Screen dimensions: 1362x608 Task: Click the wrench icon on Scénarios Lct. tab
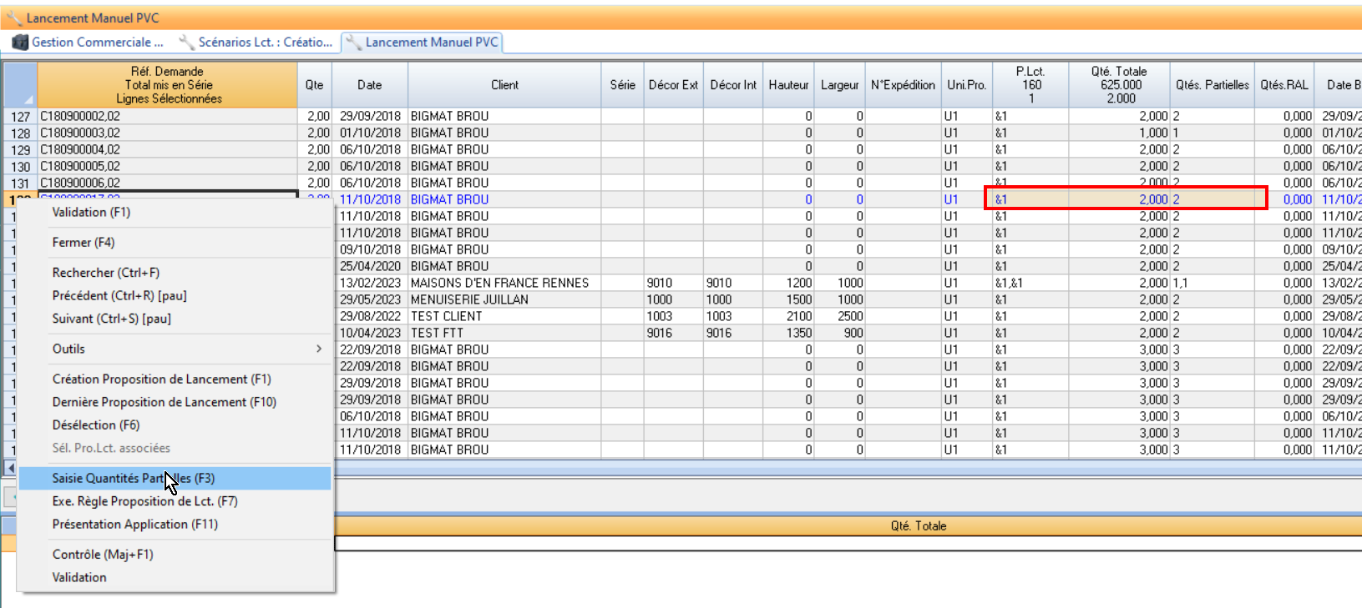tap(187, 42)
